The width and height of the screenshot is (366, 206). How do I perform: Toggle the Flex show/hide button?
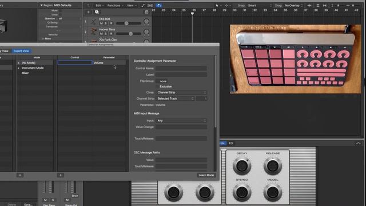coord(150,5)
